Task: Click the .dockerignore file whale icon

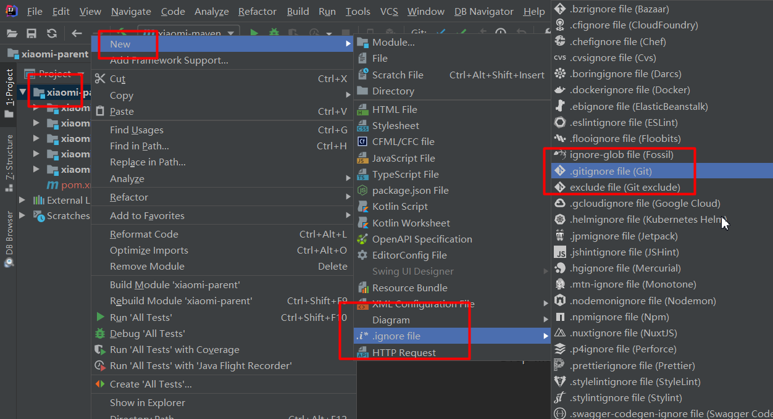Action: (560, 90)
